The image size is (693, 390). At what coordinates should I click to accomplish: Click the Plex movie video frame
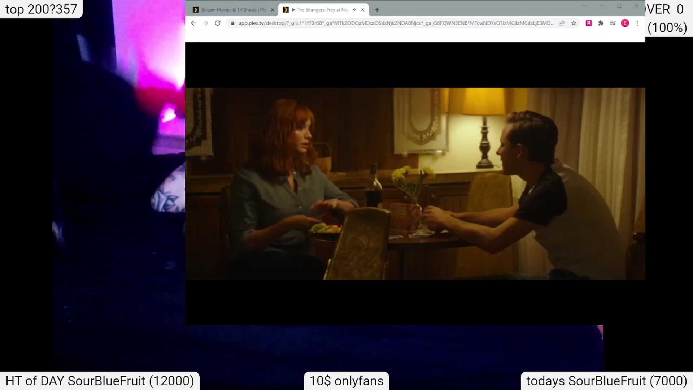point(415,183)
